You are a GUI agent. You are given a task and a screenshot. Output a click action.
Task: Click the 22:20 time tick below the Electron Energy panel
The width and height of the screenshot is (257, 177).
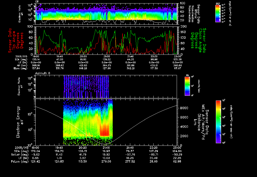153,147
